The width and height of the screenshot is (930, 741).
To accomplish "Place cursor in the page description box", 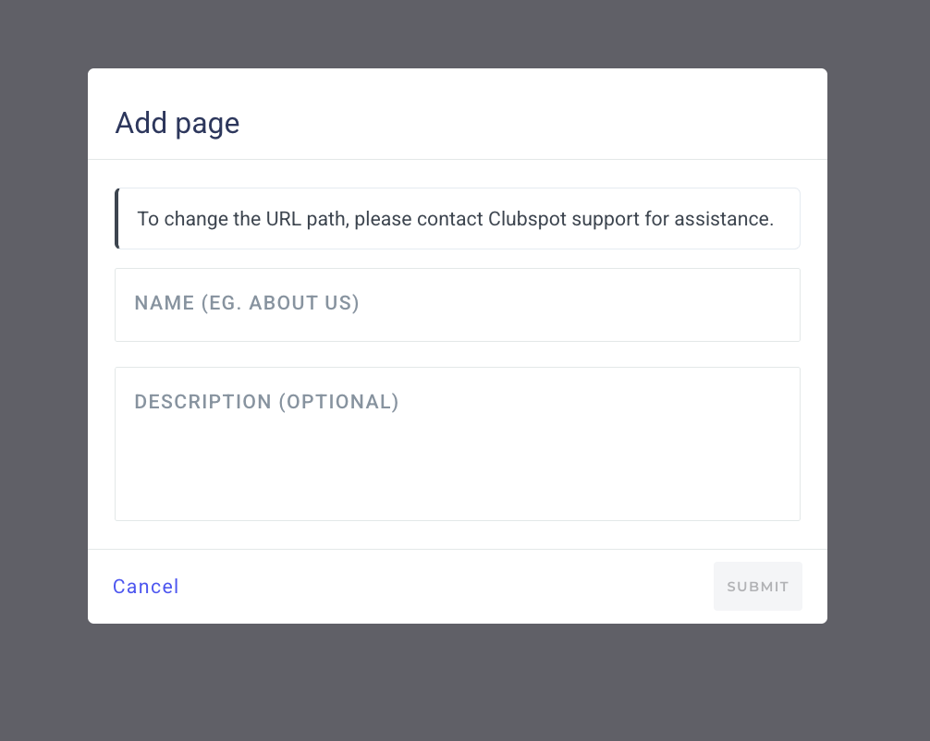I will (x=457, y=443).
